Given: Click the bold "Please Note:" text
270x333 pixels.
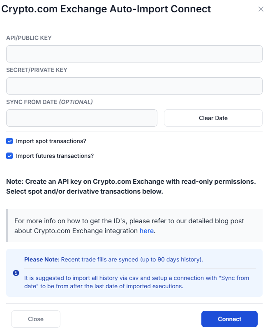Looking at the screenshot, I should [x=42, y=259].
